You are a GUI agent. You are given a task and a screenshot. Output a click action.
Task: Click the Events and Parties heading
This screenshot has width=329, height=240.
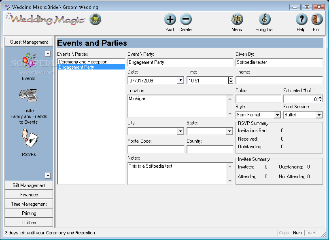click(x=92, y=43)
